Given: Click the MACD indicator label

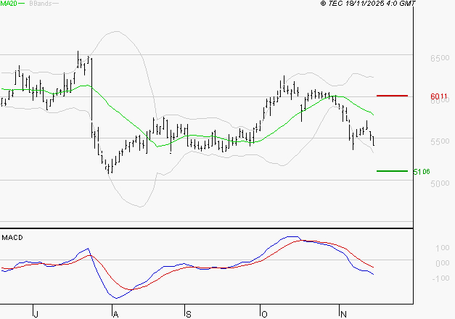Looking at the screenshot, I should click(12, 238).
